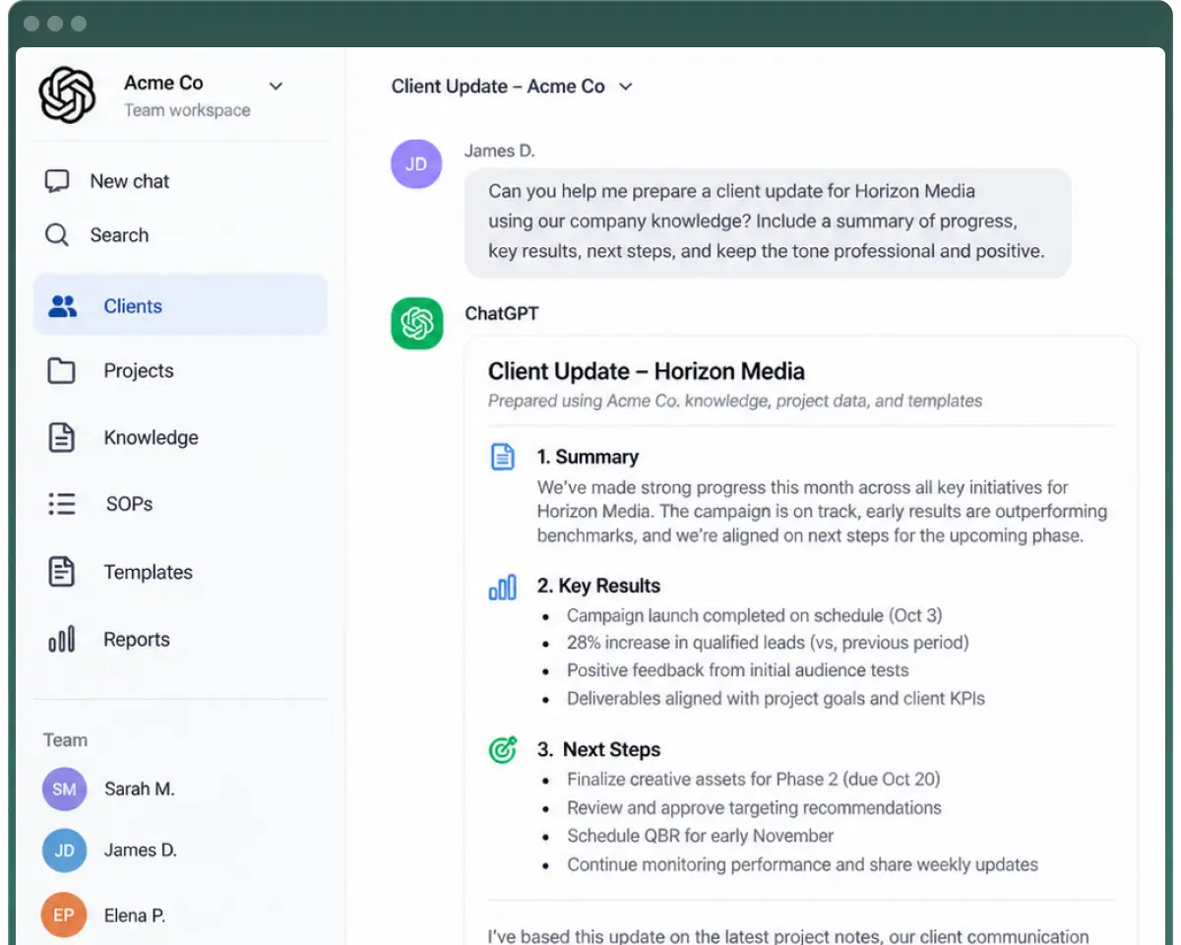Click the first window control dot in title bar
Image resolution: width=1181 pixels, height=945 pixels.
[x=31, y=24]
